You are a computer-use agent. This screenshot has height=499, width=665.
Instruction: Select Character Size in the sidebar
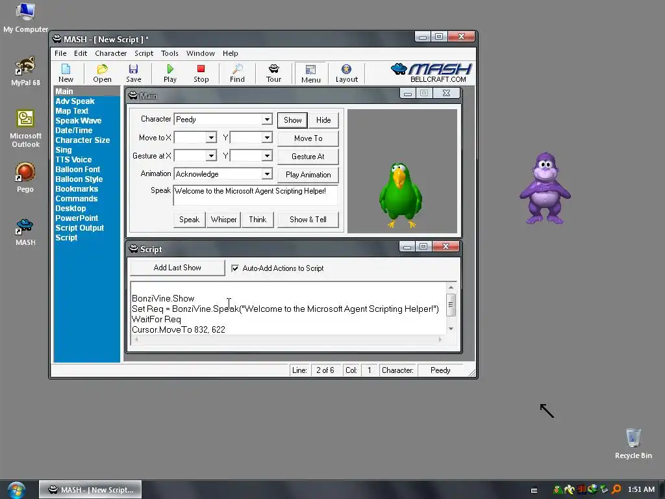82,140
